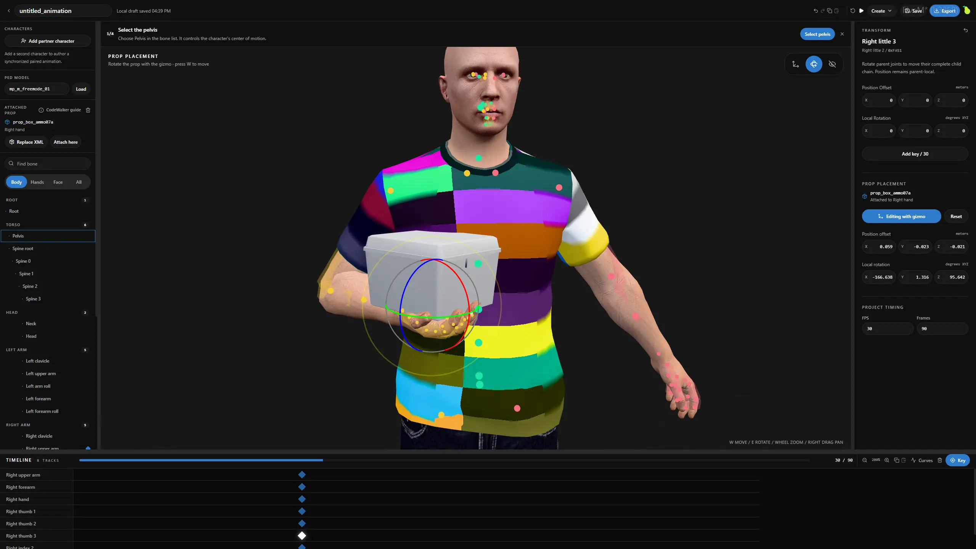Export the animation
The height and width of the screenshot is (549, 976).
coord(944,11)
